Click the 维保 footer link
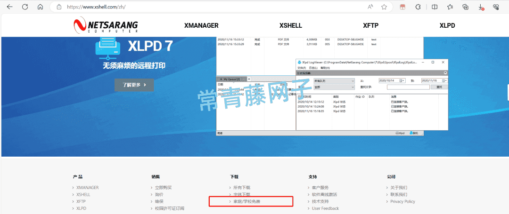The image size is (509, 214). (x=159, y=201)
